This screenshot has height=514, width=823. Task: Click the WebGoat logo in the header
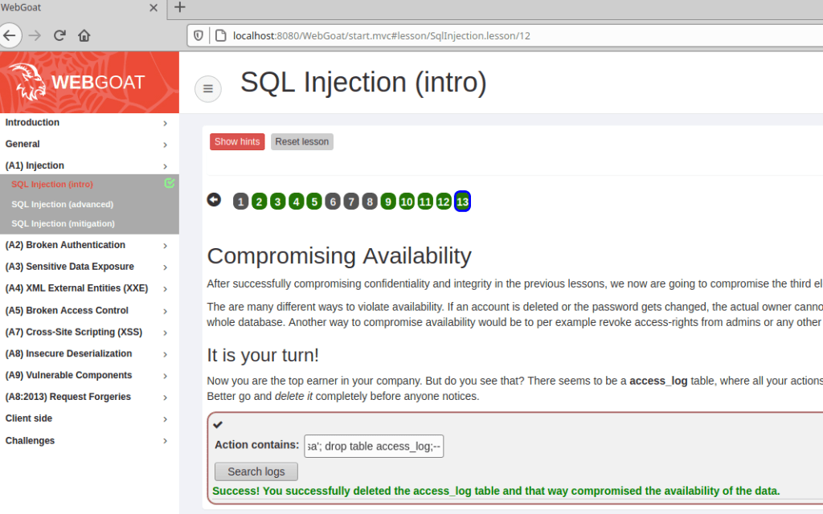(77, 82)
